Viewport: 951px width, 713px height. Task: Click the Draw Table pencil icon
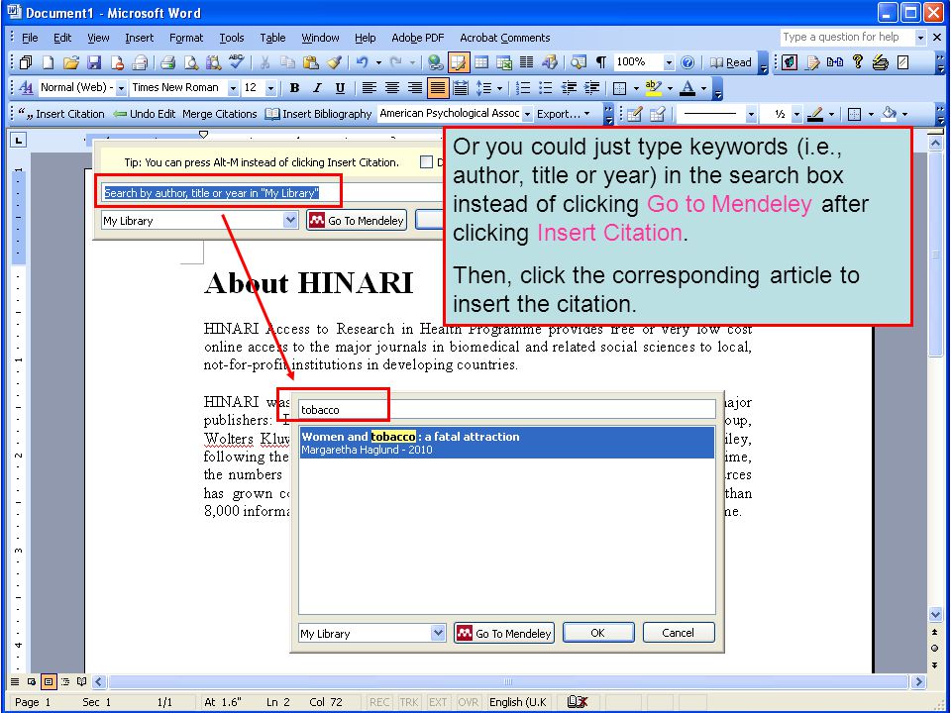tap(634, 114)
